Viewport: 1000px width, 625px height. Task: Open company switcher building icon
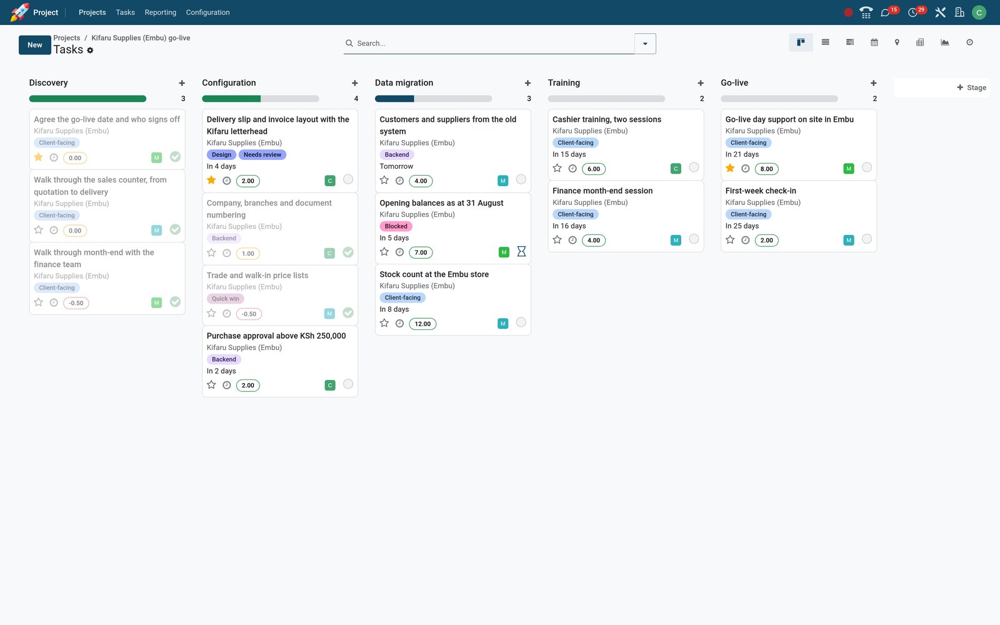point(959,12)
